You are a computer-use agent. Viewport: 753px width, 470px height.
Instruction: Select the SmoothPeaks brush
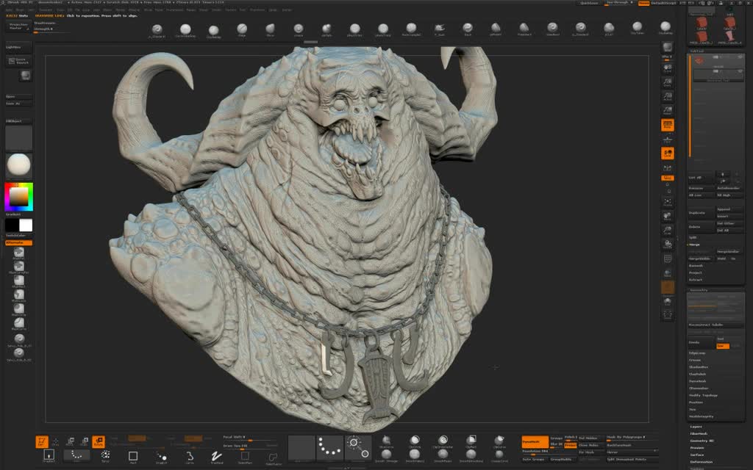(443, 455)
